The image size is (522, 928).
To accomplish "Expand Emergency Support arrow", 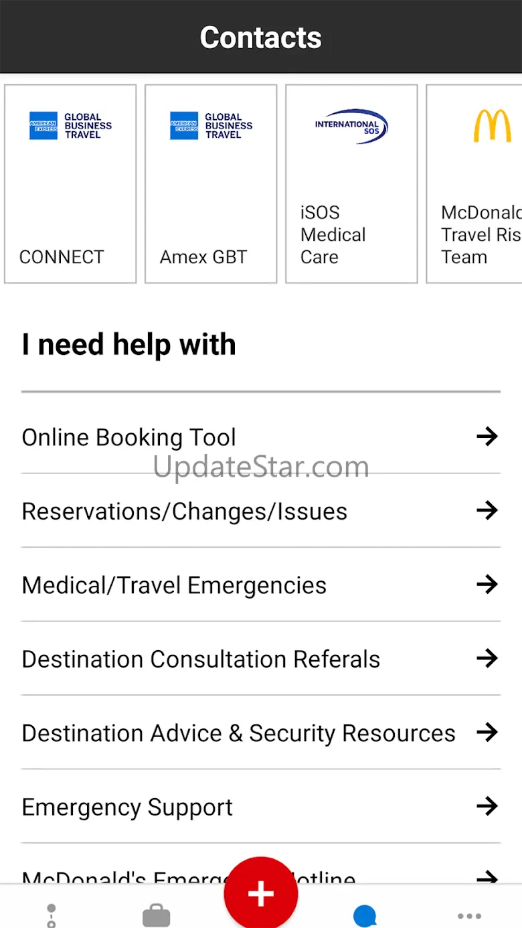I will point(487,805).
